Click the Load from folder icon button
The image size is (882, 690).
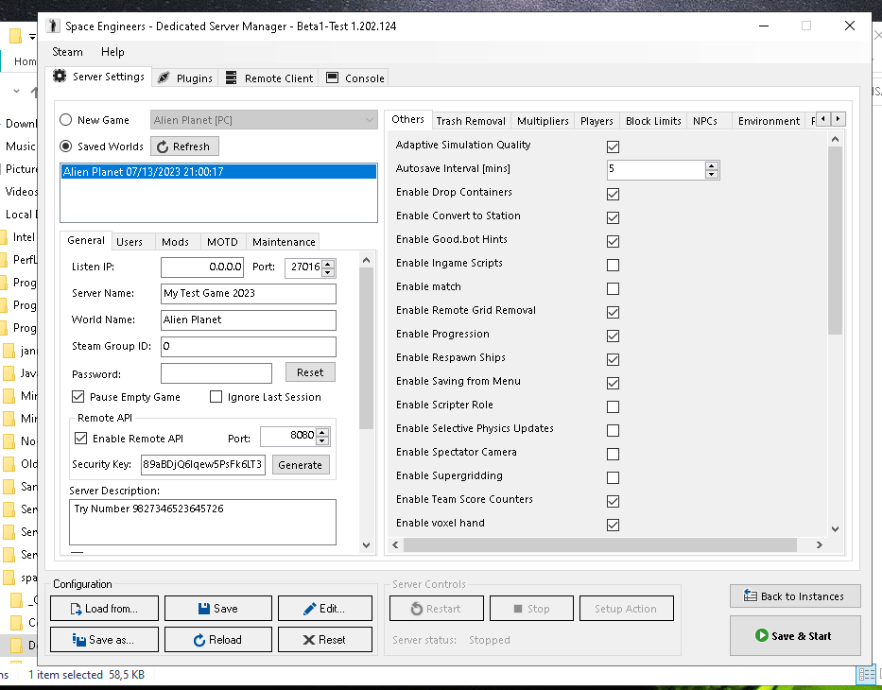pos(104,609)
